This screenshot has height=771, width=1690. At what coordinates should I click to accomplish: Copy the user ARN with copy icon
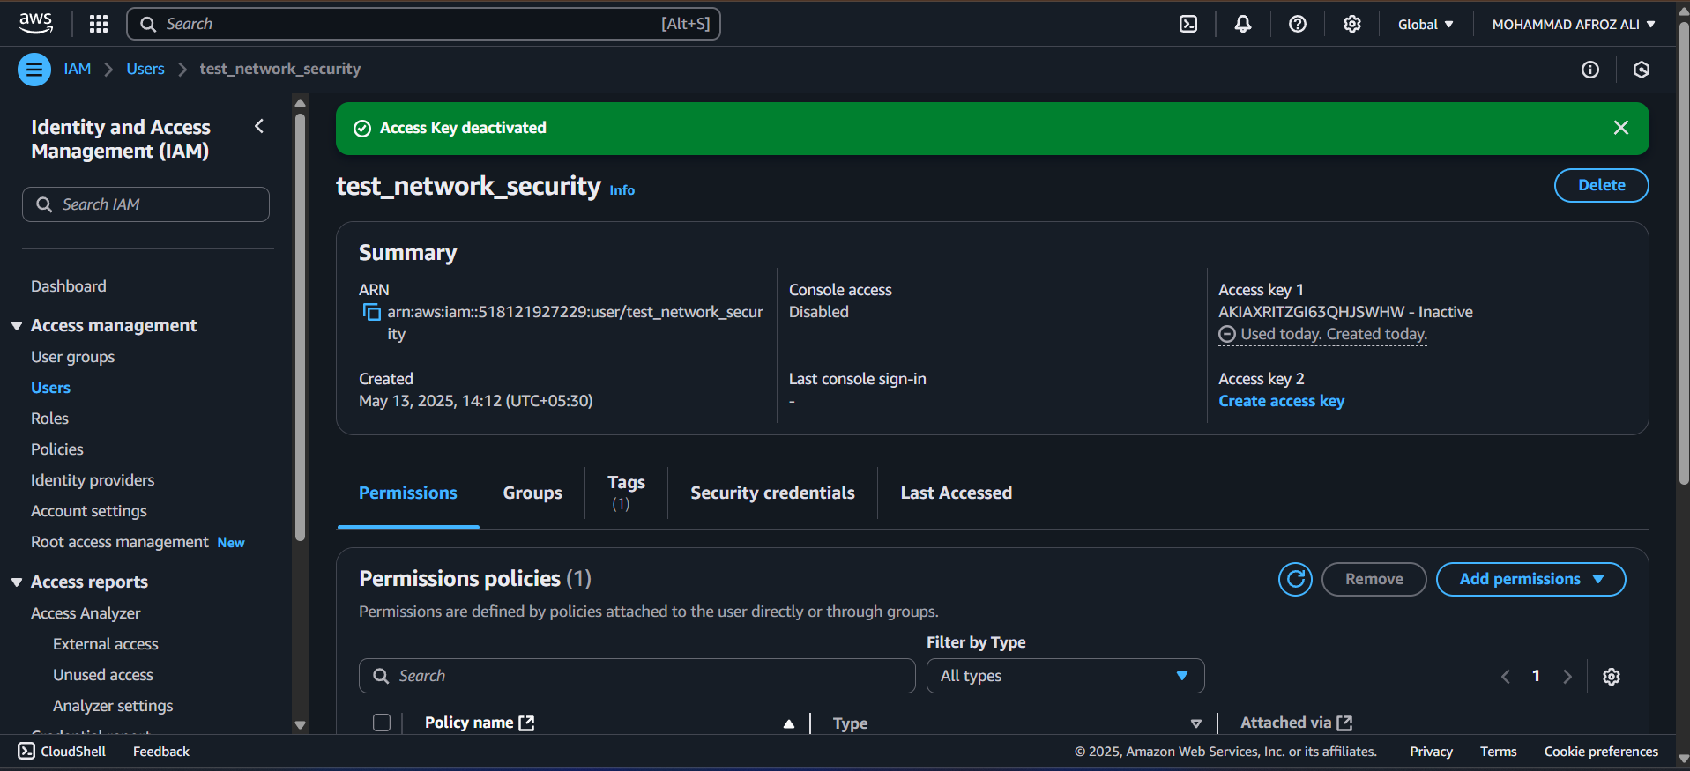[371, 313]
